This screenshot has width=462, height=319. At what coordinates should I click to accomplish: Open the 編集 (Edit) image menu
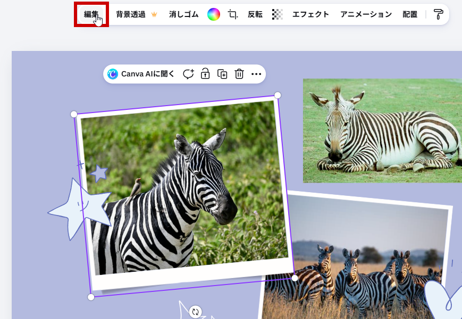[91, 14]
